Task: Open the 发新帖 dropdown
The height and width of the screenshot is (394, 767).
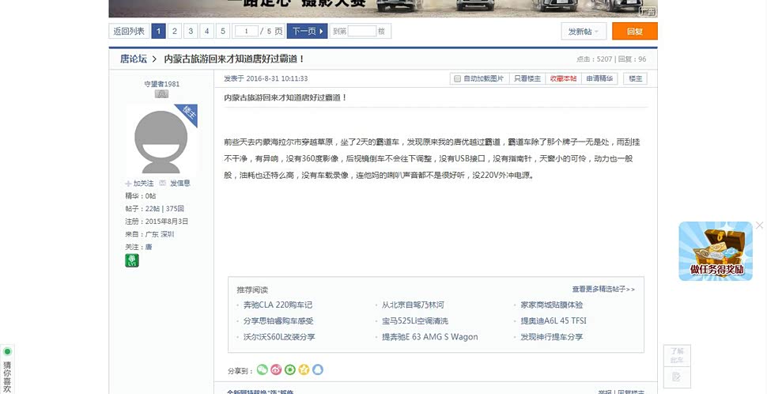Action: tap(584, 32)
